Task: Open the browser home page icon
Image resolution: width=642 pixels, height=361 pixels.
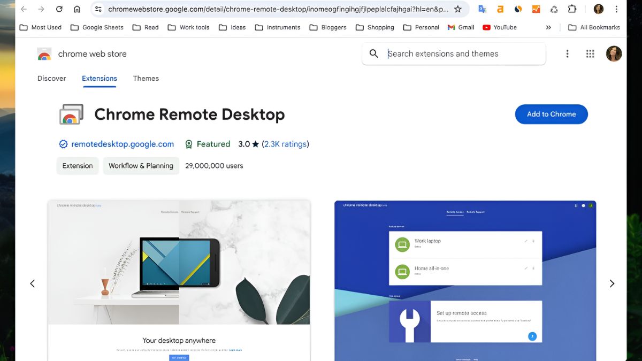Action: [77, 9]
